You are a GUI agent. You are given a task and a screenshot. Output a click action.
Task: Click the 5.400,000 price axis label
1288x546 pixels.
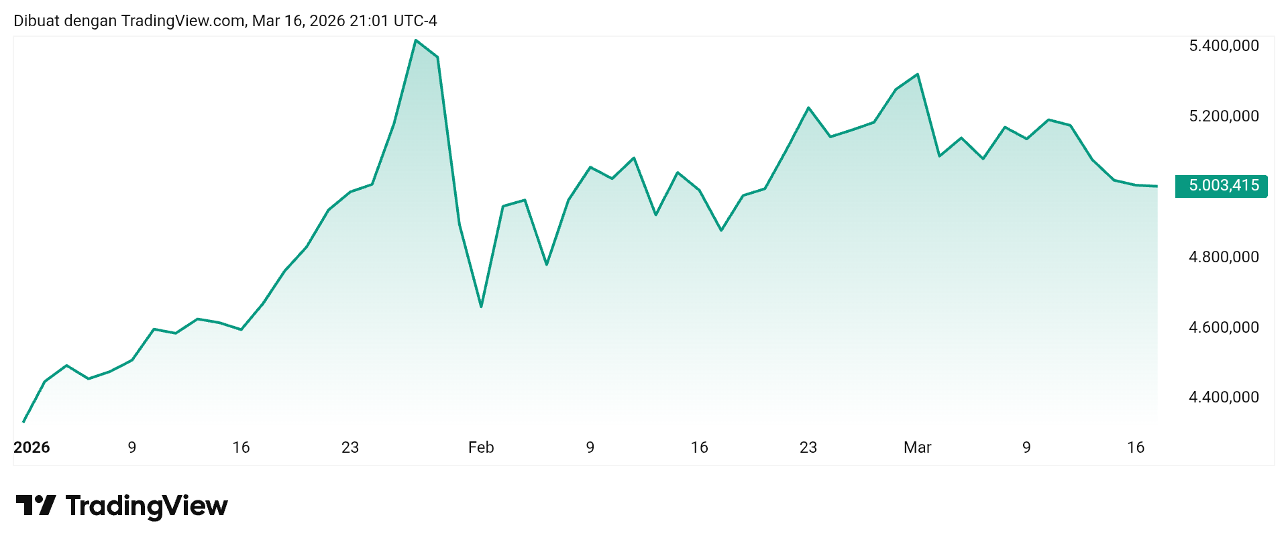[1224, 46]
